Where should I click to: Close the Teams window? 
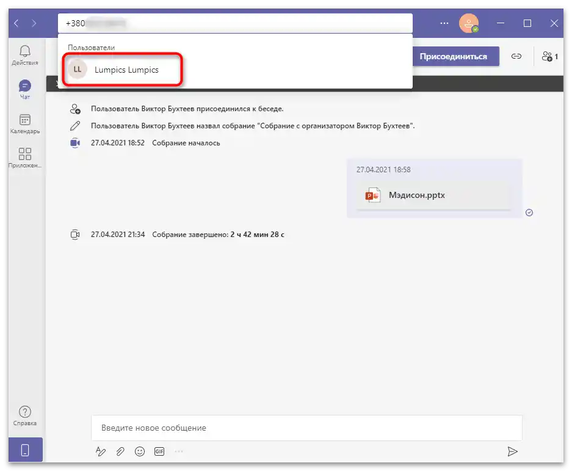coord(554,23)
